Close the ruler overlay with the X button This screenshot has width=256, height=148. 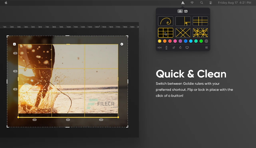(122, 44)
